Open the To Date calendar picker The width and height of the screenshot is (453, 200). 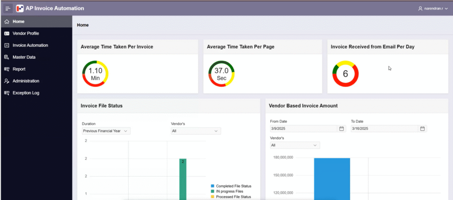tap(422, 129)
